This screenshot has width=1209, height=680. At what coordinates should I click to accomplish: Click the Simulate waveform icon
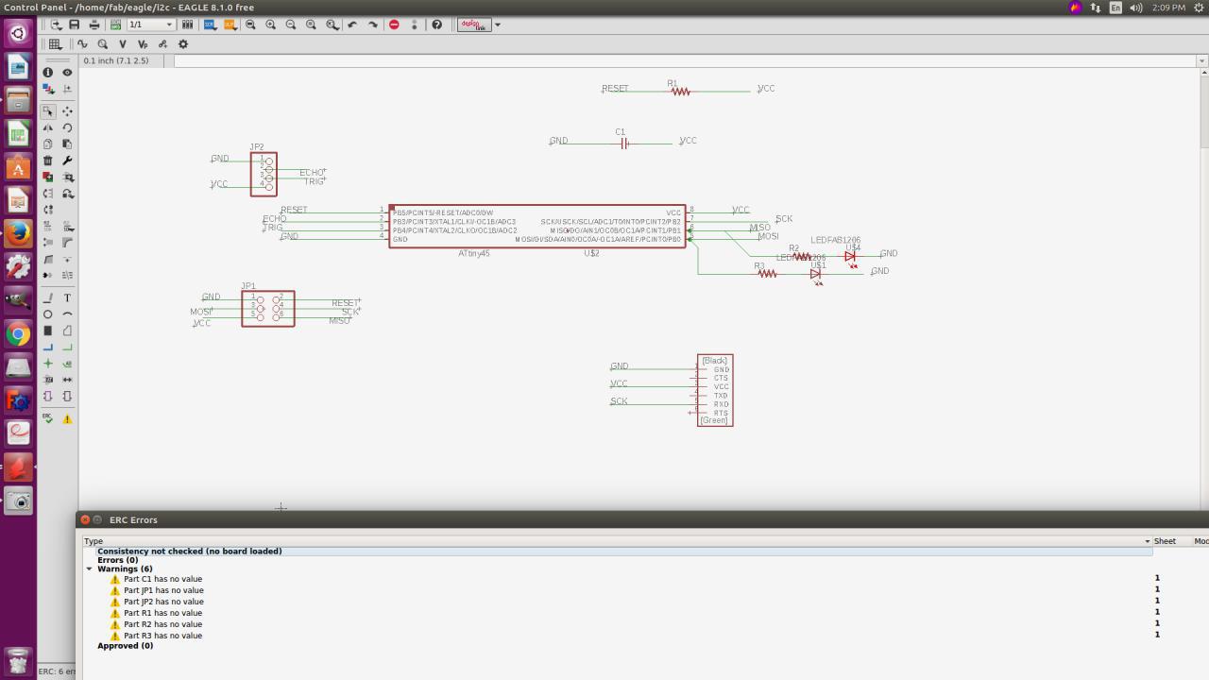coord(82,43)
